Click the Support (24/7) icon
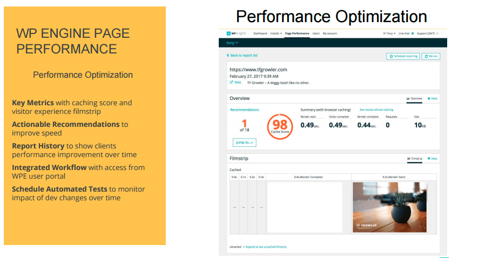 point(437,33)
